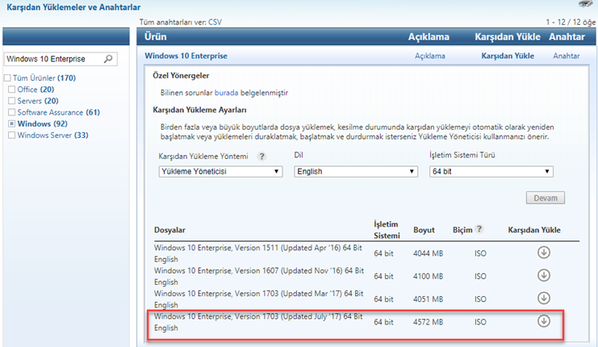Screen dimensions: 598x347
Task: Enable the Office filter checkbox
Action: (x=11, y=90)
